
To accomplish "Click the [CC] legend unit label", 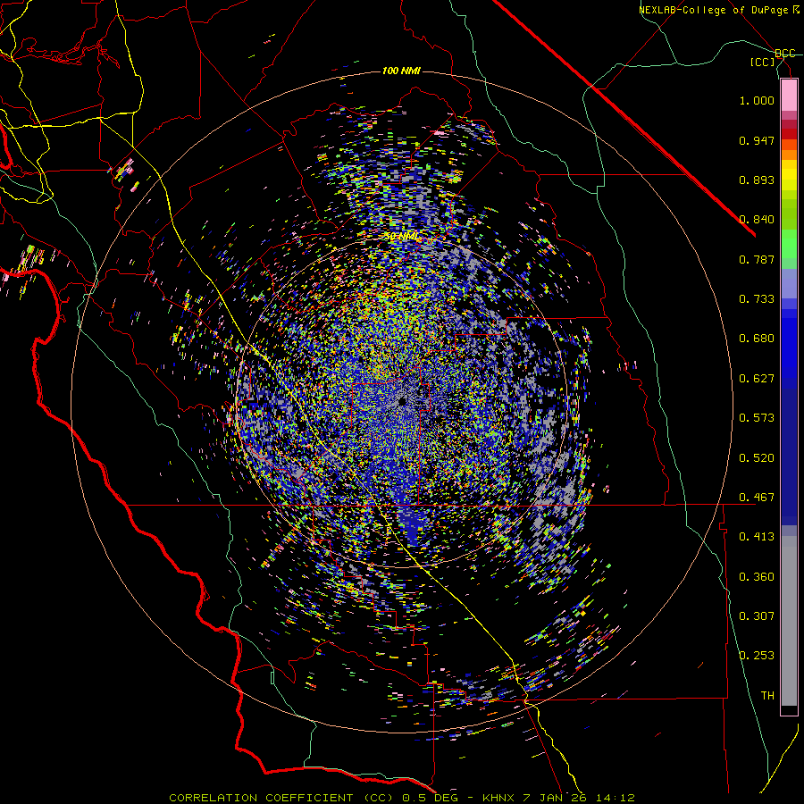I will pos(763,62).
